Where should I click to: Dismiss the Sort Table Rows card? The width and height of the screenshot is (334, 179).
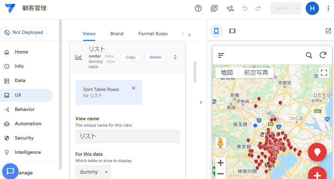pyautogui.click(x=133, y=88)
